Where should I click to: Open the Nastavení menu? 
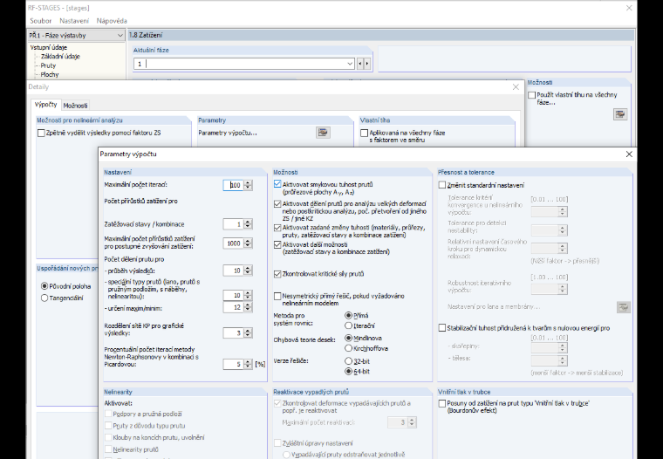coord(74,21)
